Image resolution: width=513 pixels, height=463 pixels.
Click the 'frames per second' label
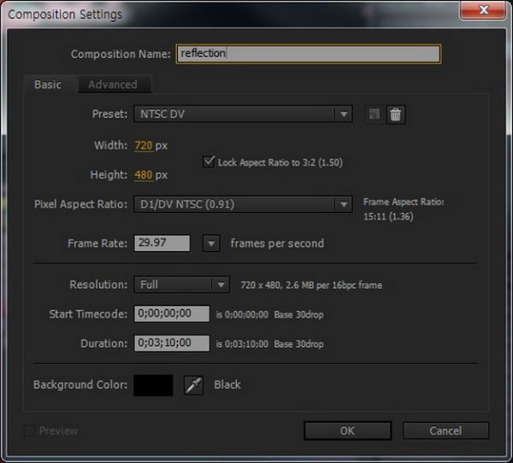(x=277, y=243)
